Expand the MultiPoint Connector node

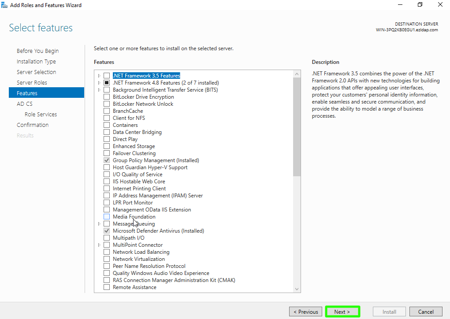click(x=100, y=245)
